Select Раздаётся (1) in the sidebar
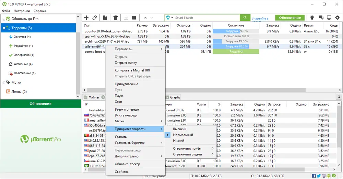Screen dimensions: 343x179 tap(23, 46)
